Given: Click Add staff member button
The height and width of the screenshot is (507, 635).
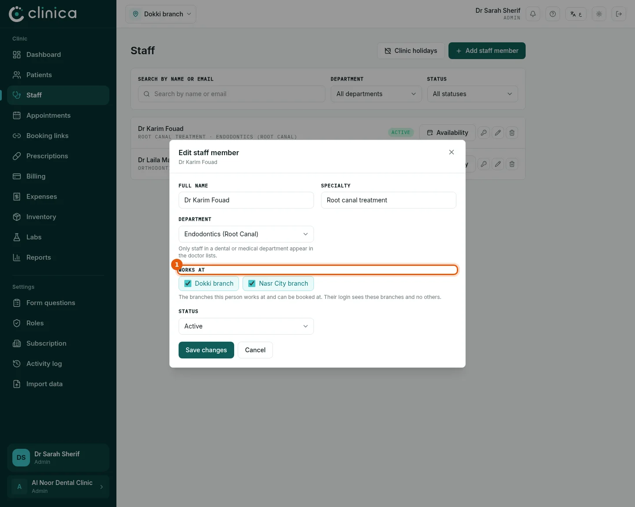Looking at the screenshot, I should click(487, 51).
